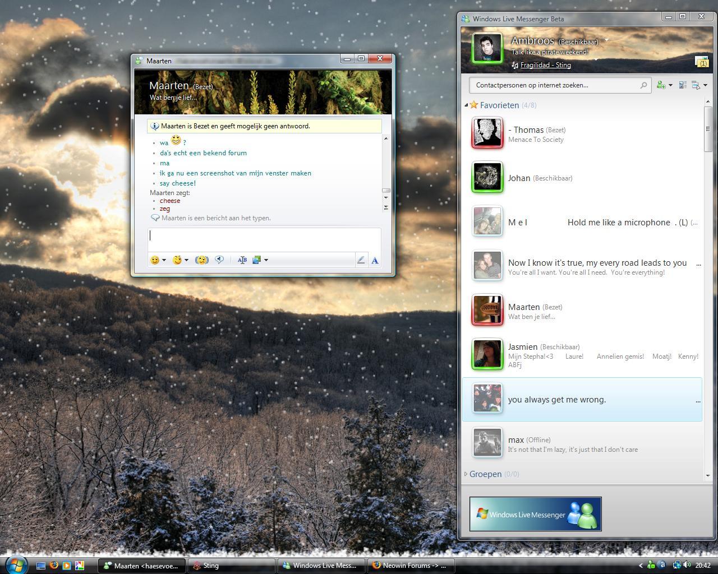Click the add contact icon
Image resolution: width=718 pixels, height=574 pixels.
tap(660, 85)
